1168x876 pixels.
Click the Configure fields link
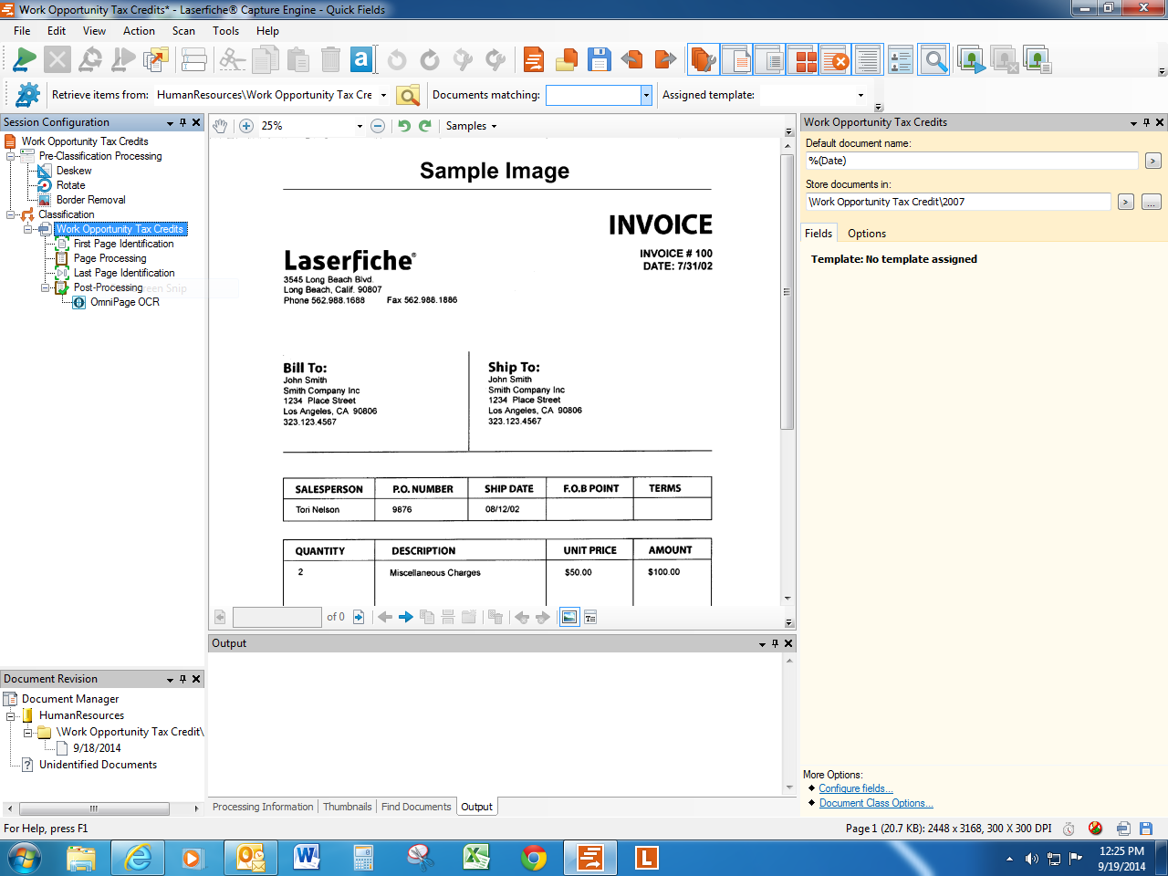(855, 788)
